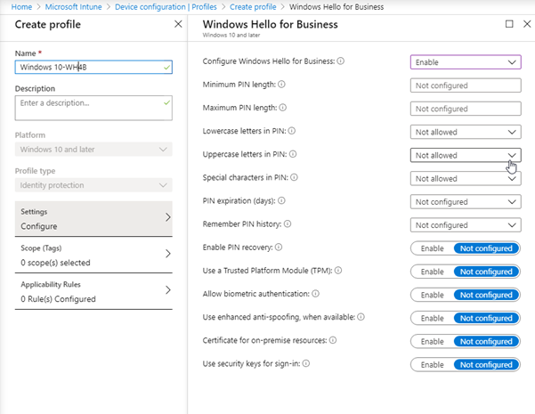
Task: Set Enable PIN recovery to Not configured
Action: [486, 248]
